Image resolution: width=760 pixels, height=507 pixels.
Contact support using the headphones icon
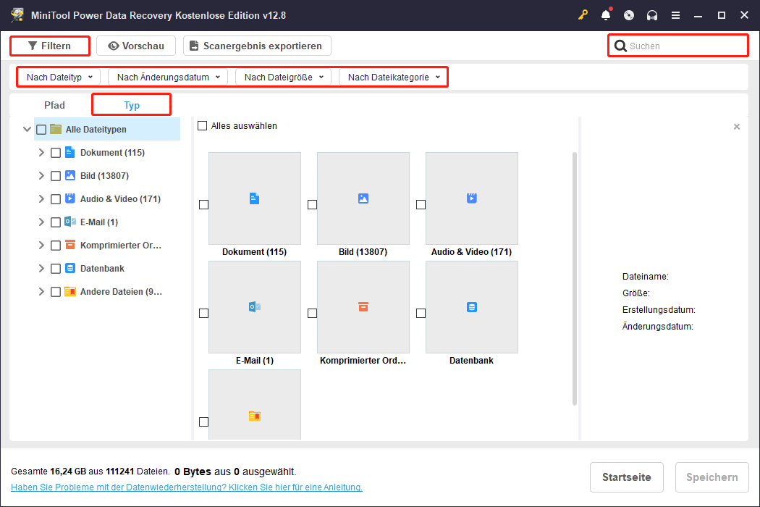click(652, 14)
